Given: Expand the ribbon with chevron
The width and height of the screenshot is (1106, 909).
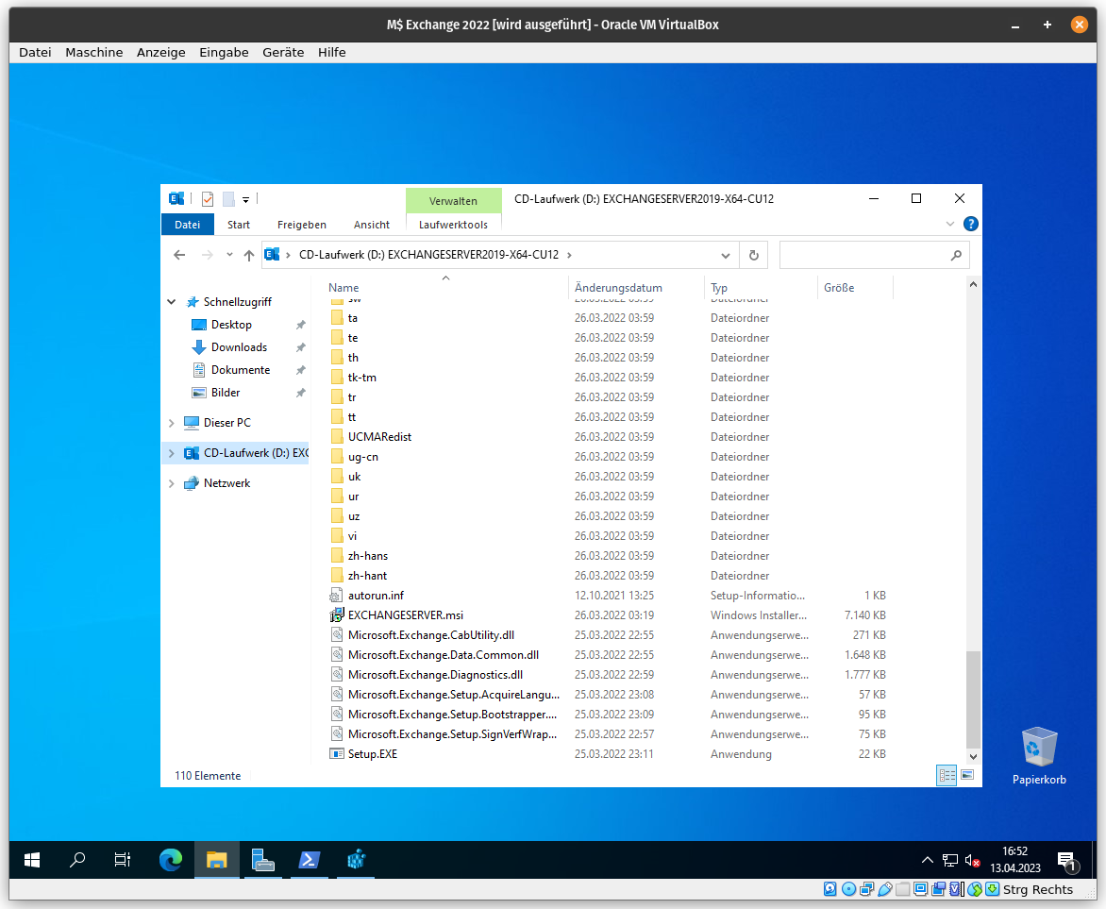Looking at the screenshot, I should (950, 224).
